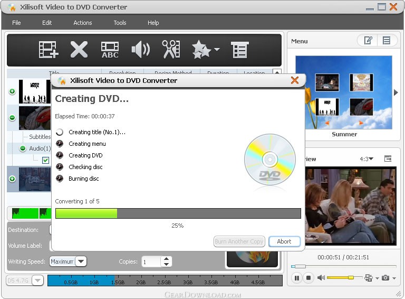Click the right orange arrow in menu template
Viewport: 405px width, 299px height.
[x=361, y=123]
